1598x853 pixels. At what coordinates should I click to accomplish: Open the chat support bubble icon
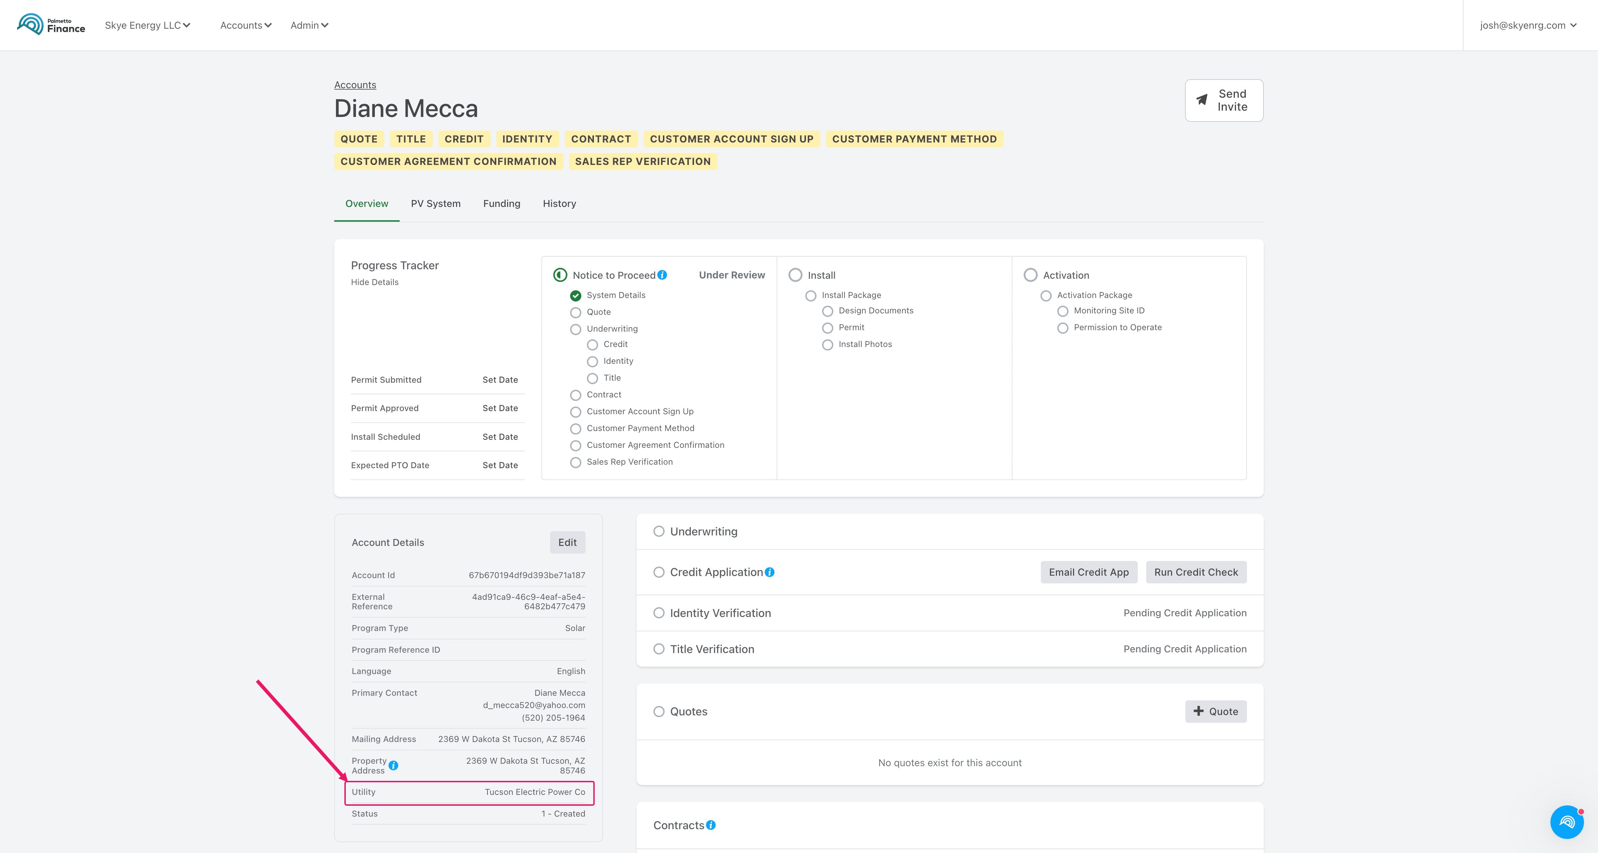(1567, 822)
